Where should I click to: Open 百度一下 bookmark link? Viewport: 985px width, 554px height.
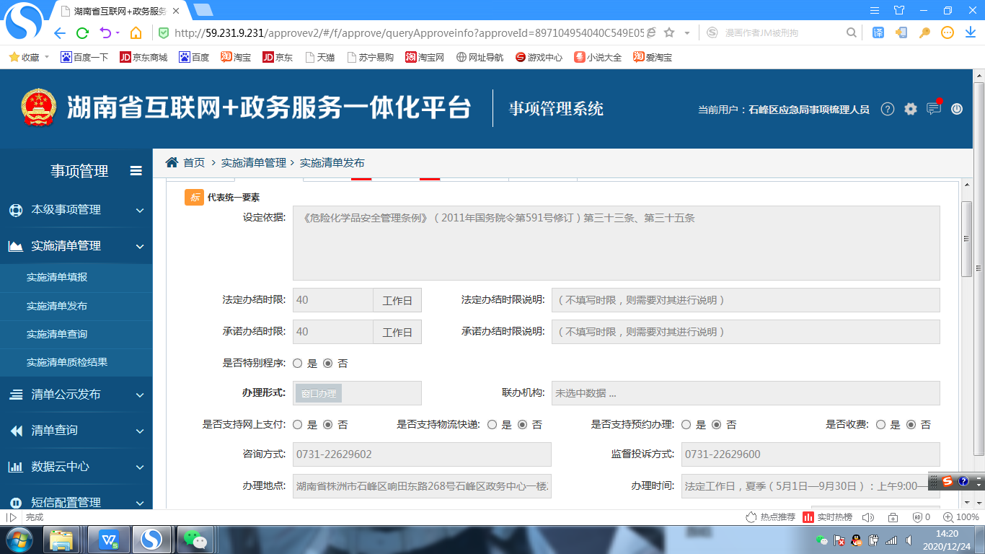85,57
